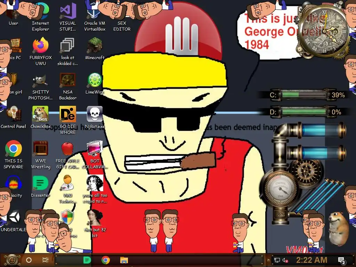Open the network tray icon
Screen dimensions: 356x267
coord(277,260)
